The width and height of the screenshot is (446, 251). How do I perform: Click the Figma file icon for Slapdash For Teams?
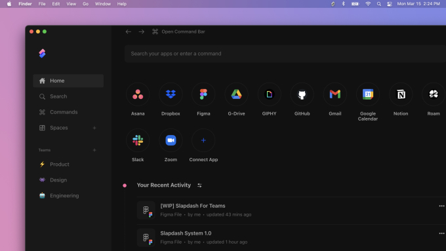pos(146,210)
